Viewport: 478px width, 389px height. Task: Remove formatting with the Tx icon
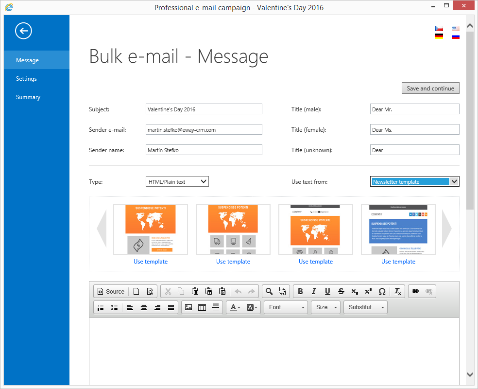[397, 291]
